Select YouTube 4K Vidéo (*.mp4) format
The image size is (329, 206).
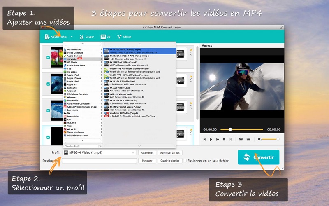(x=140, y=115)
